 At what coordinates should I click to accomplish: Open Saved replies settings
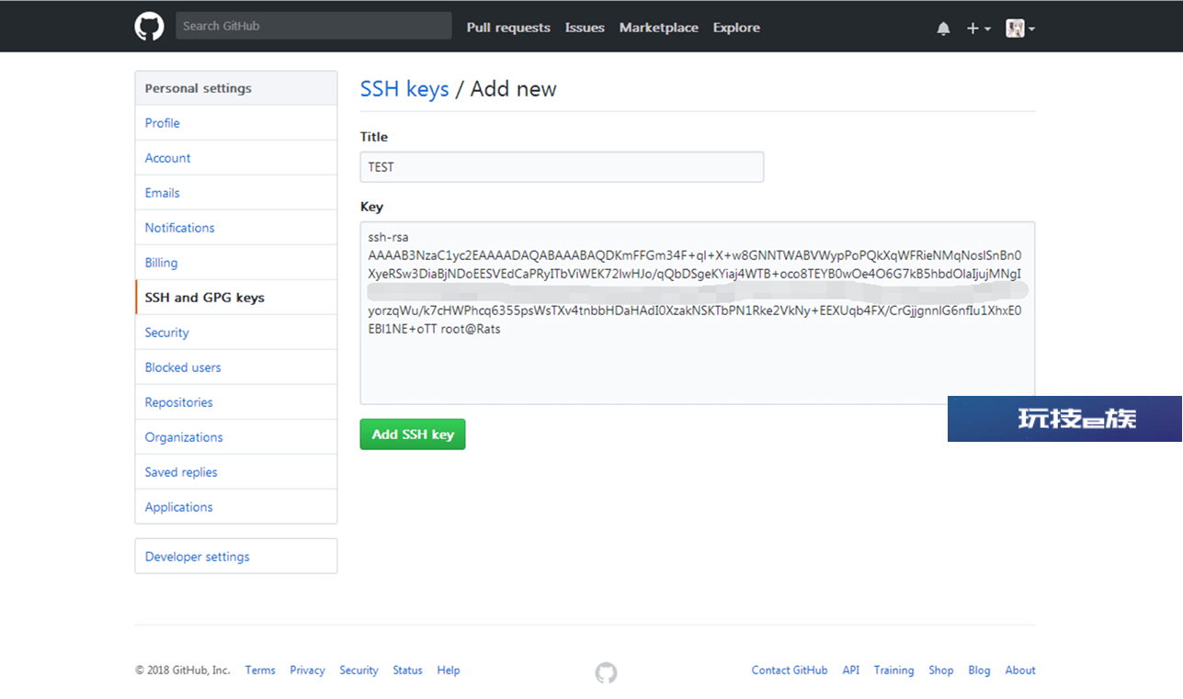(236, 472)
